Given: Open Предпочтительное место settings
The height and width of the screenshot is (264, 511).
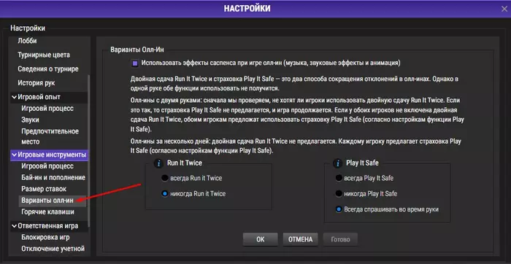Looking at the screenshot, I should pos(50,136).
